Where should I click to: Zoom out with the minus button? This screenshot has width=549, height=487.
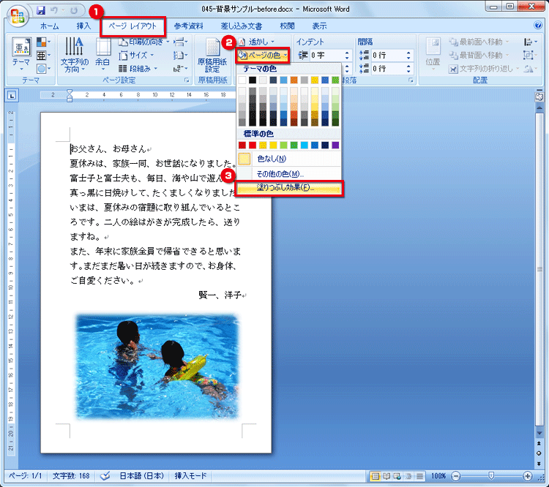[x=456, y=476]
